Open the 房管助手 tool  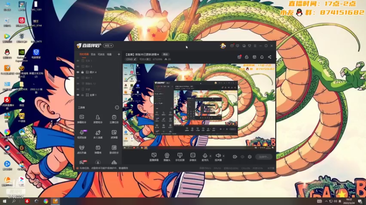(98, 119)
